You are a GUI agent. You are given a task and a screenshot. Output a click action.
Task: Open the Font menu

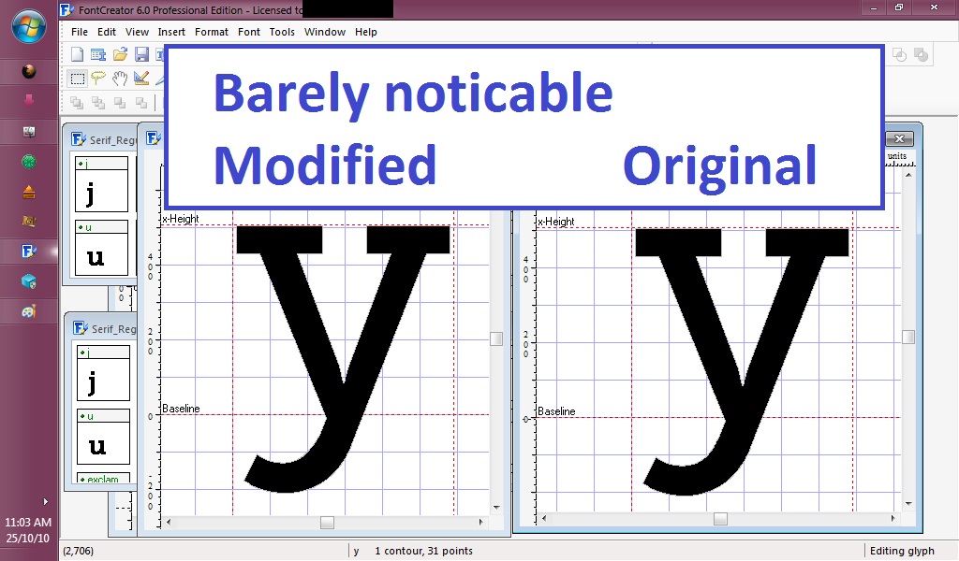pos(249,32)
